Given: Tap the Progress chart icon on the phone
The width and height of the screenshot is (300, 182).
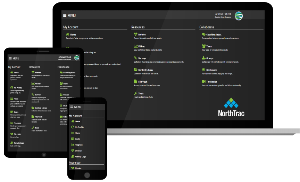Looking at the screenshot, I should tap(73, 145).
